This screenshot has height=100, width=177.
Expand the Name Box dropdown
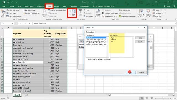12,24
